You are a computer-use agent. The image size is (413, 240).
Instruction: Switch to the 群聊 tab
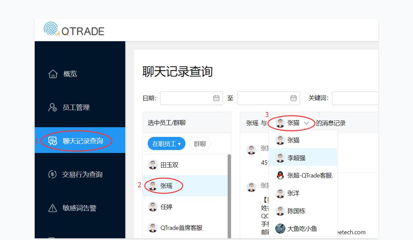(200, 144)
